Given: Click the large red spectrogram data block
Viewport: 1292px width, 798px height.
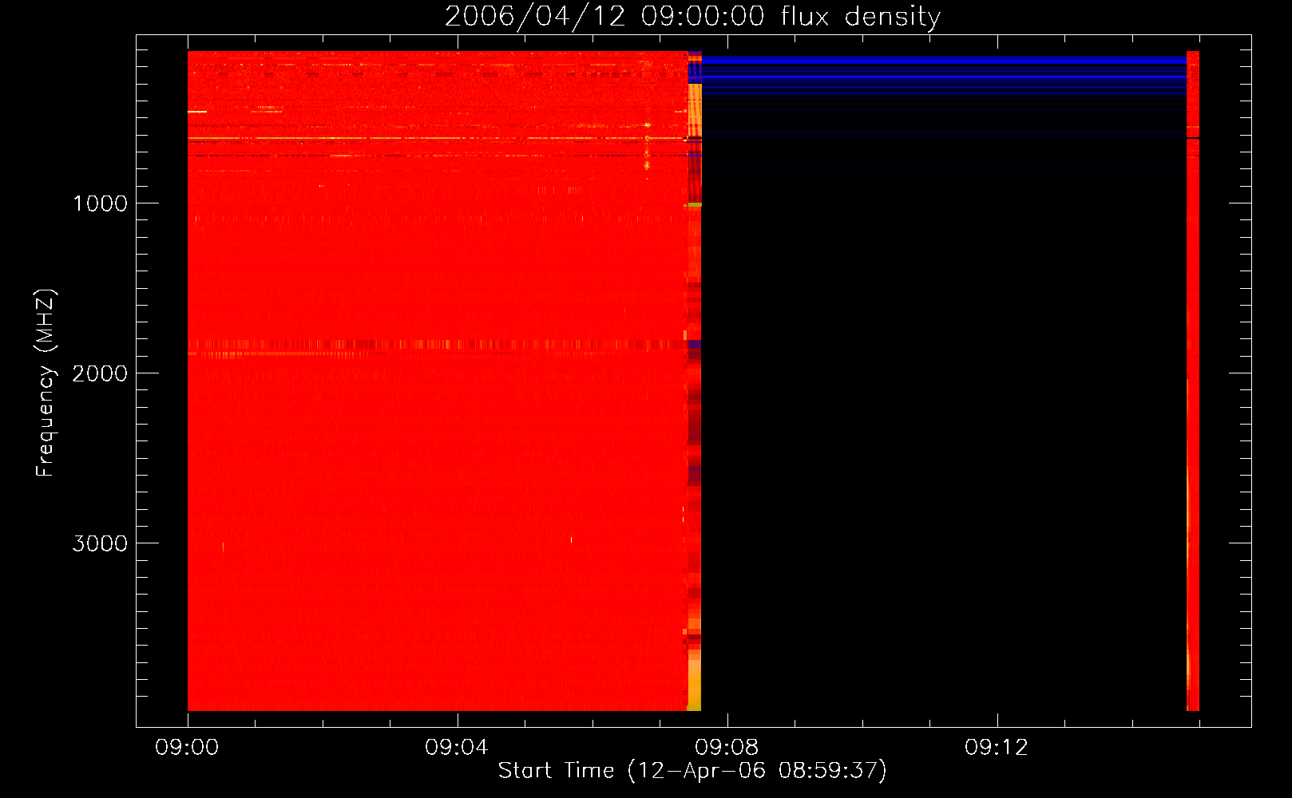Looking at the screenshot, I should click(438, 381).
